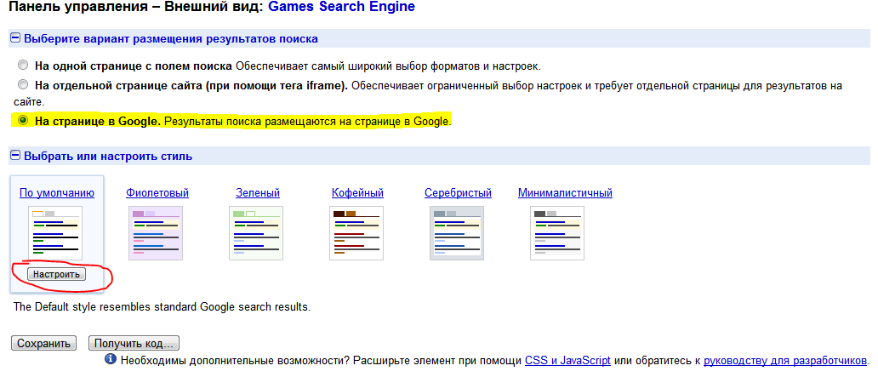Click label На странице в Google
The height and width of the screenshot is (377, 878).
tap(98, 121)
